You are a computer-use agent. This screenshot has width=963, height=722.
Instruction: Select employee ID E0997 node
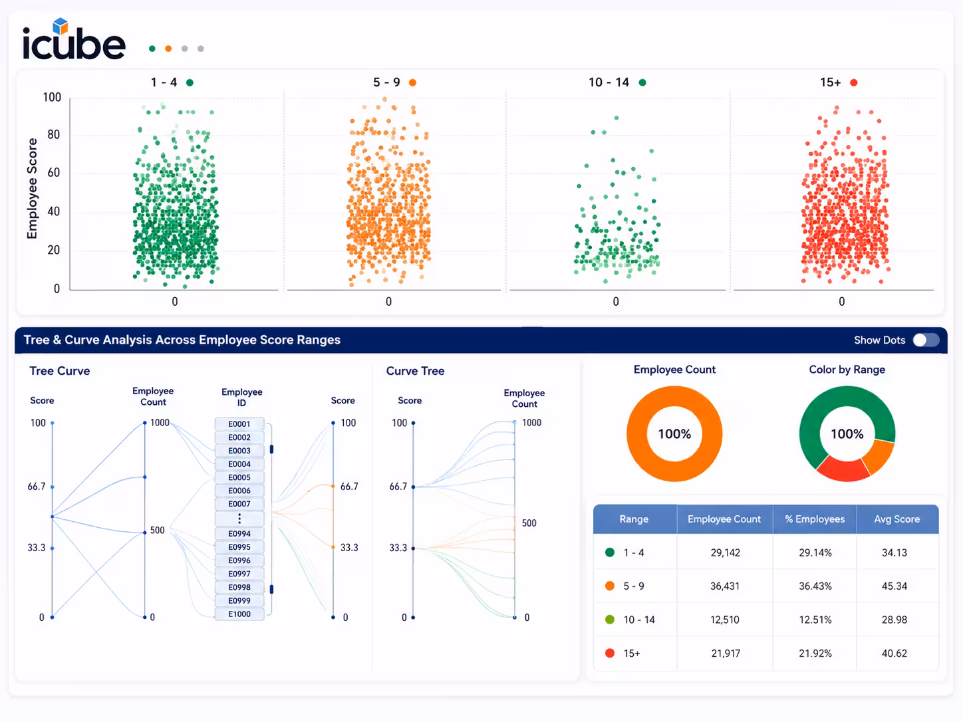[x=239, y=574]
